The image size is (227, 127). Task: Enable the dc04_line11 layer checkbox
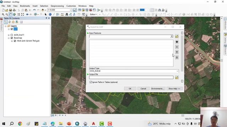click(12, 35)
